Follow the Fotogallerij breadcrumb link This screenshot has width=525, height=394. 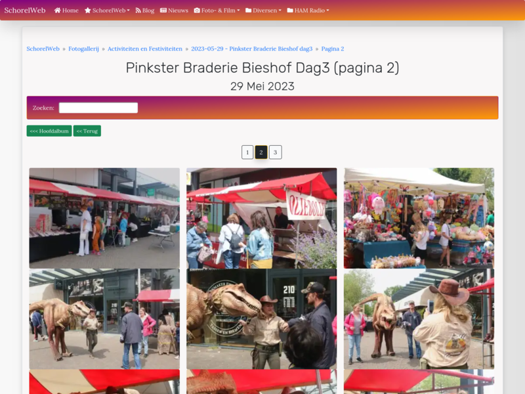pos(83,49)
